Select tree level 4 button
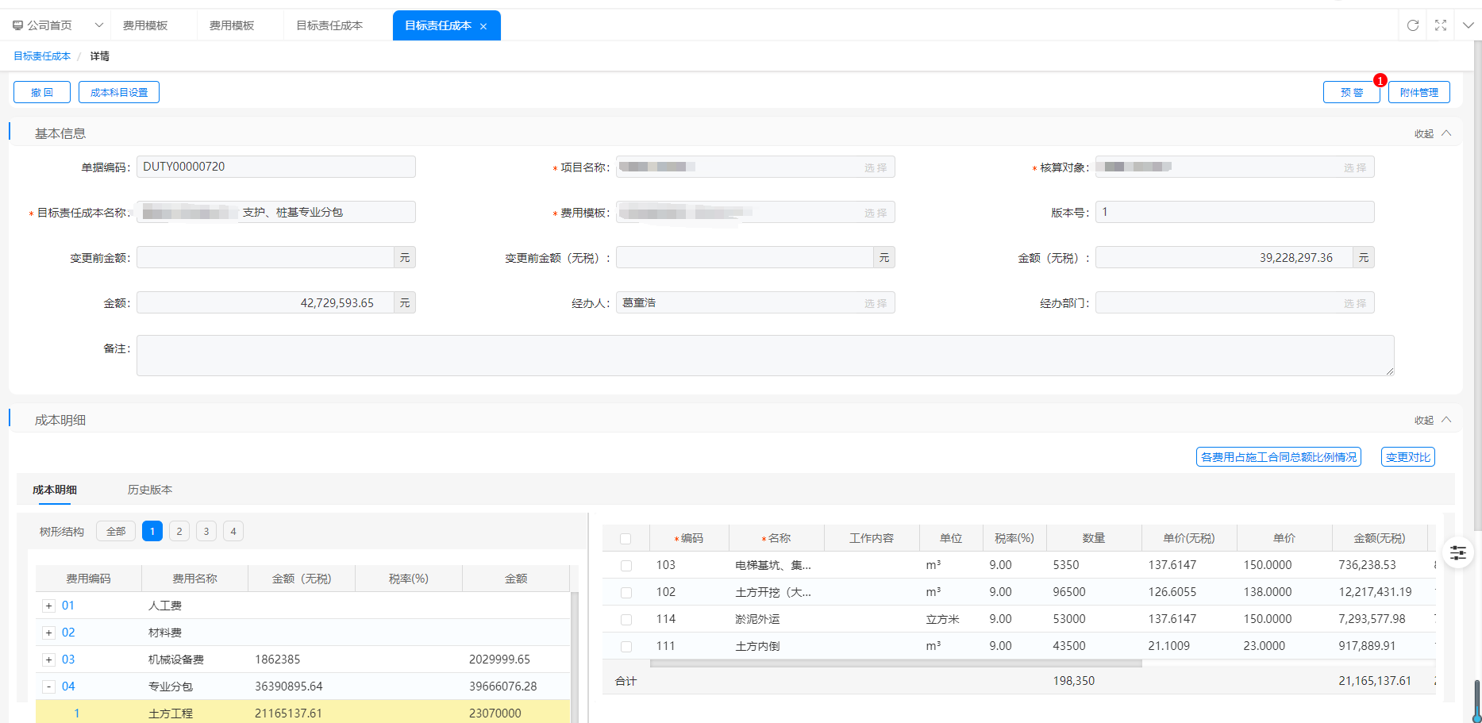Image resolution: width=1482 pixels, height=723 pixels. 233,531
